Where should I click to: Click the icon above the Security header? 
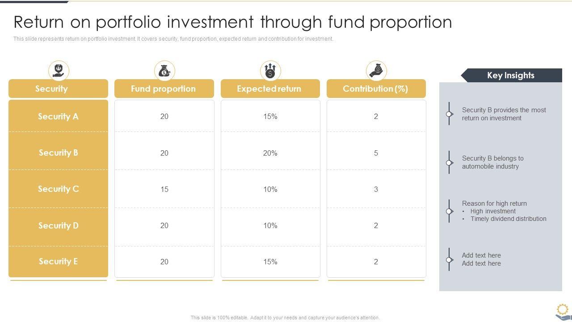59,71
